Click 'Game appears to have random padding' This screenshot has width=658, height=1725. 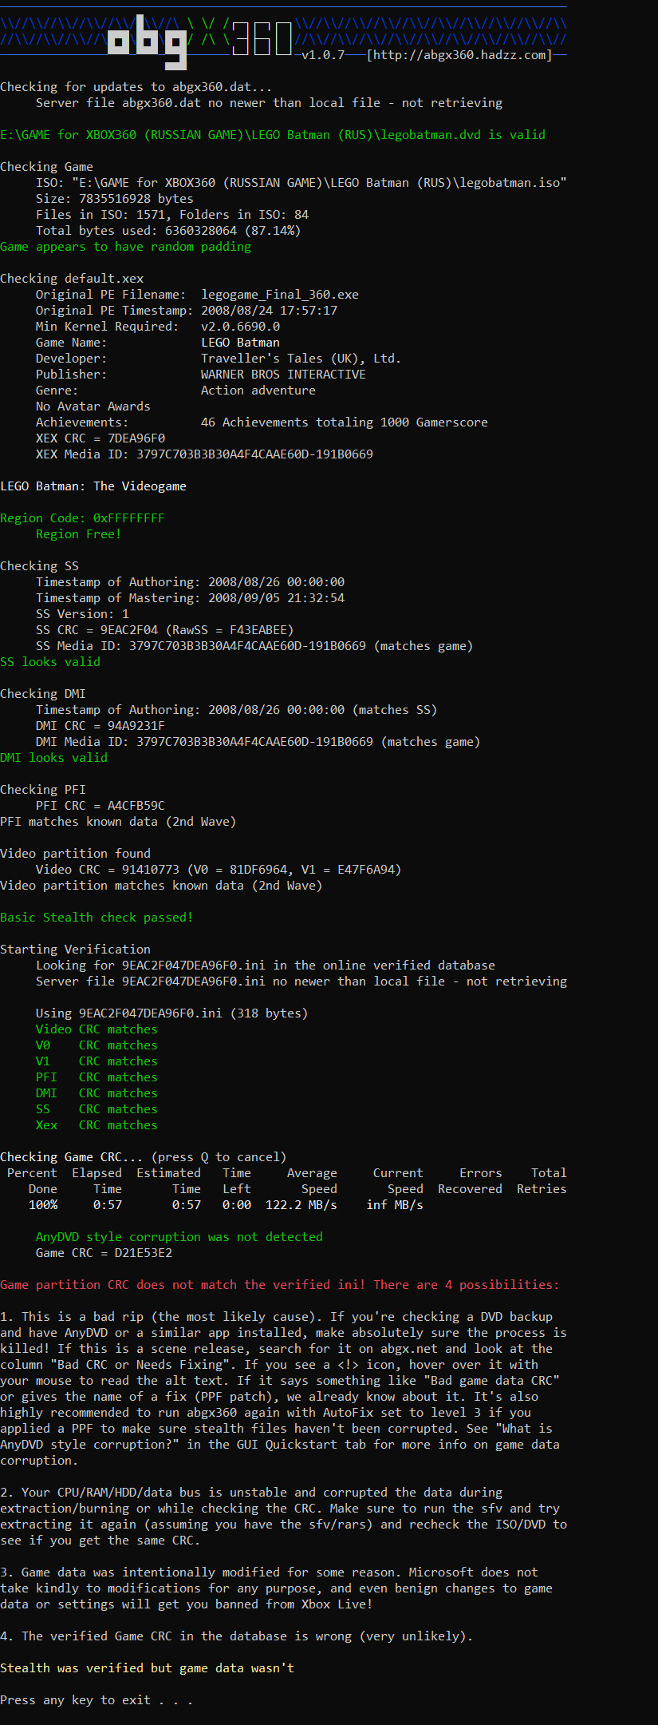(126, 247)
